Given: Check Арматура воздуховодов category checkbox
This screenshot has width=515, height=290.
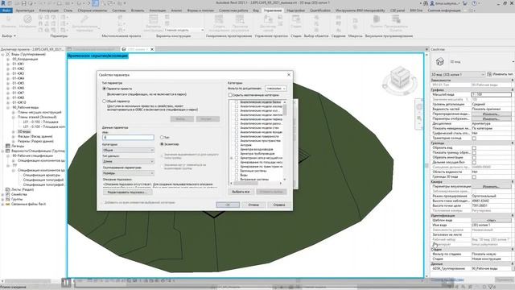Looking at the screenshot, I should tap(237, 149).
